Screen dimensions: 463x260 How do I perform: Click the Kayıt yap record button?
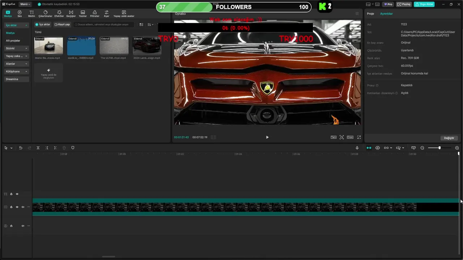coord(62,25)
